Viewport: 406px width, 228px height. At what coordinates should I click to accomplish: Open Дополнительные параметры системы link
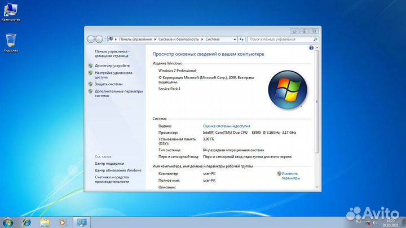(118, 94)
